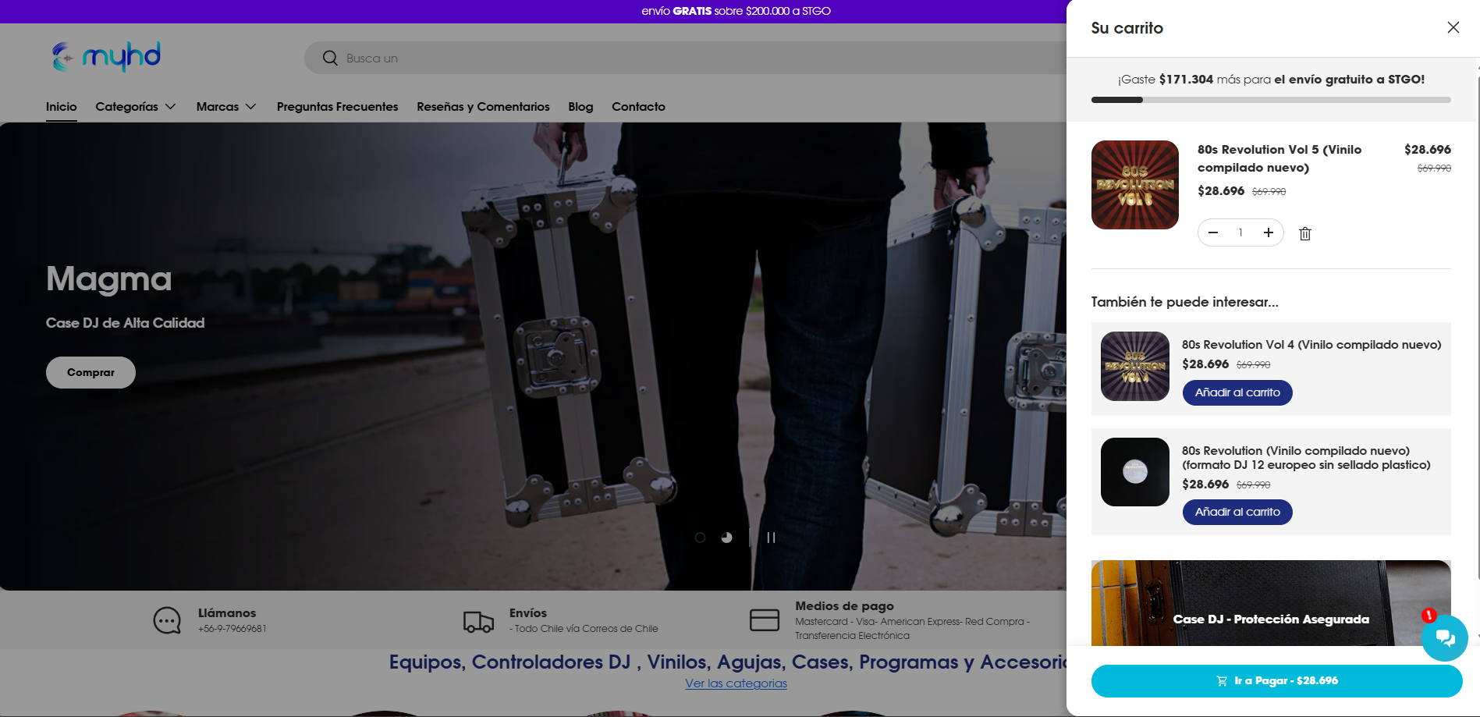Add 80s Revolution formato DJ 12 to cart

(1237, 512)
